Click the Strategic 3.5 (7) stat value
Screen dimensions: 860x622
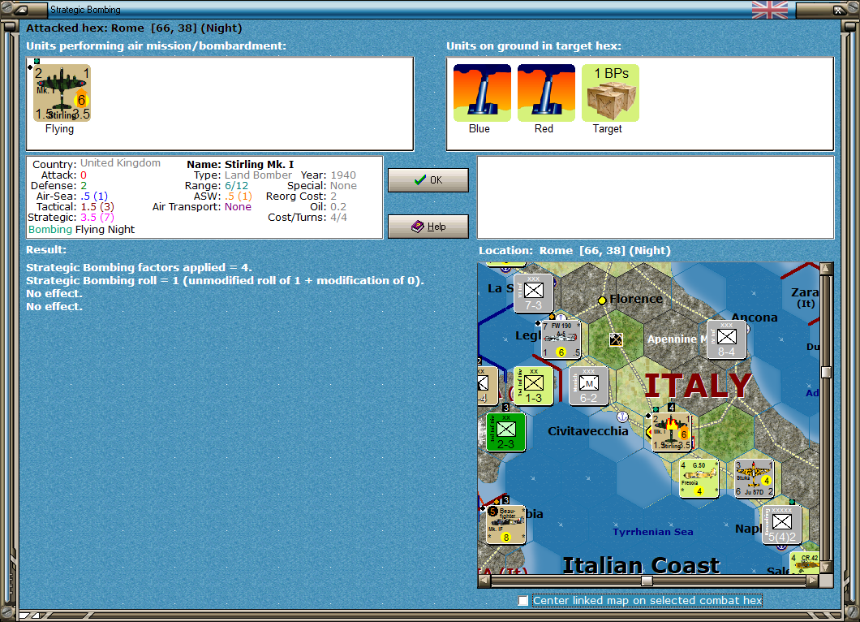coord(97,218)
